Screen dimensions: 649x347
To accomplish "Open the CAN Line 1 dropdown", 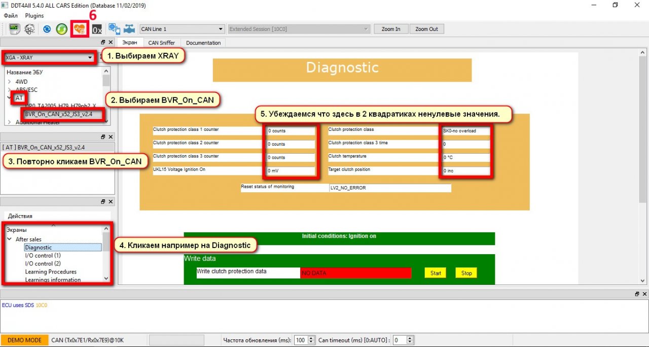I will 182,29.
